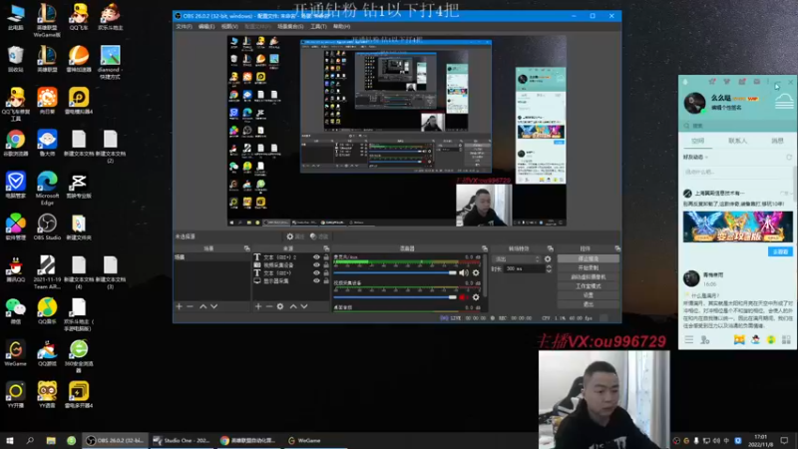Open the 帮助(H) menu in OBS
Image resolution: width=798 pixels, height=449 pixels.
click(341, 27)
